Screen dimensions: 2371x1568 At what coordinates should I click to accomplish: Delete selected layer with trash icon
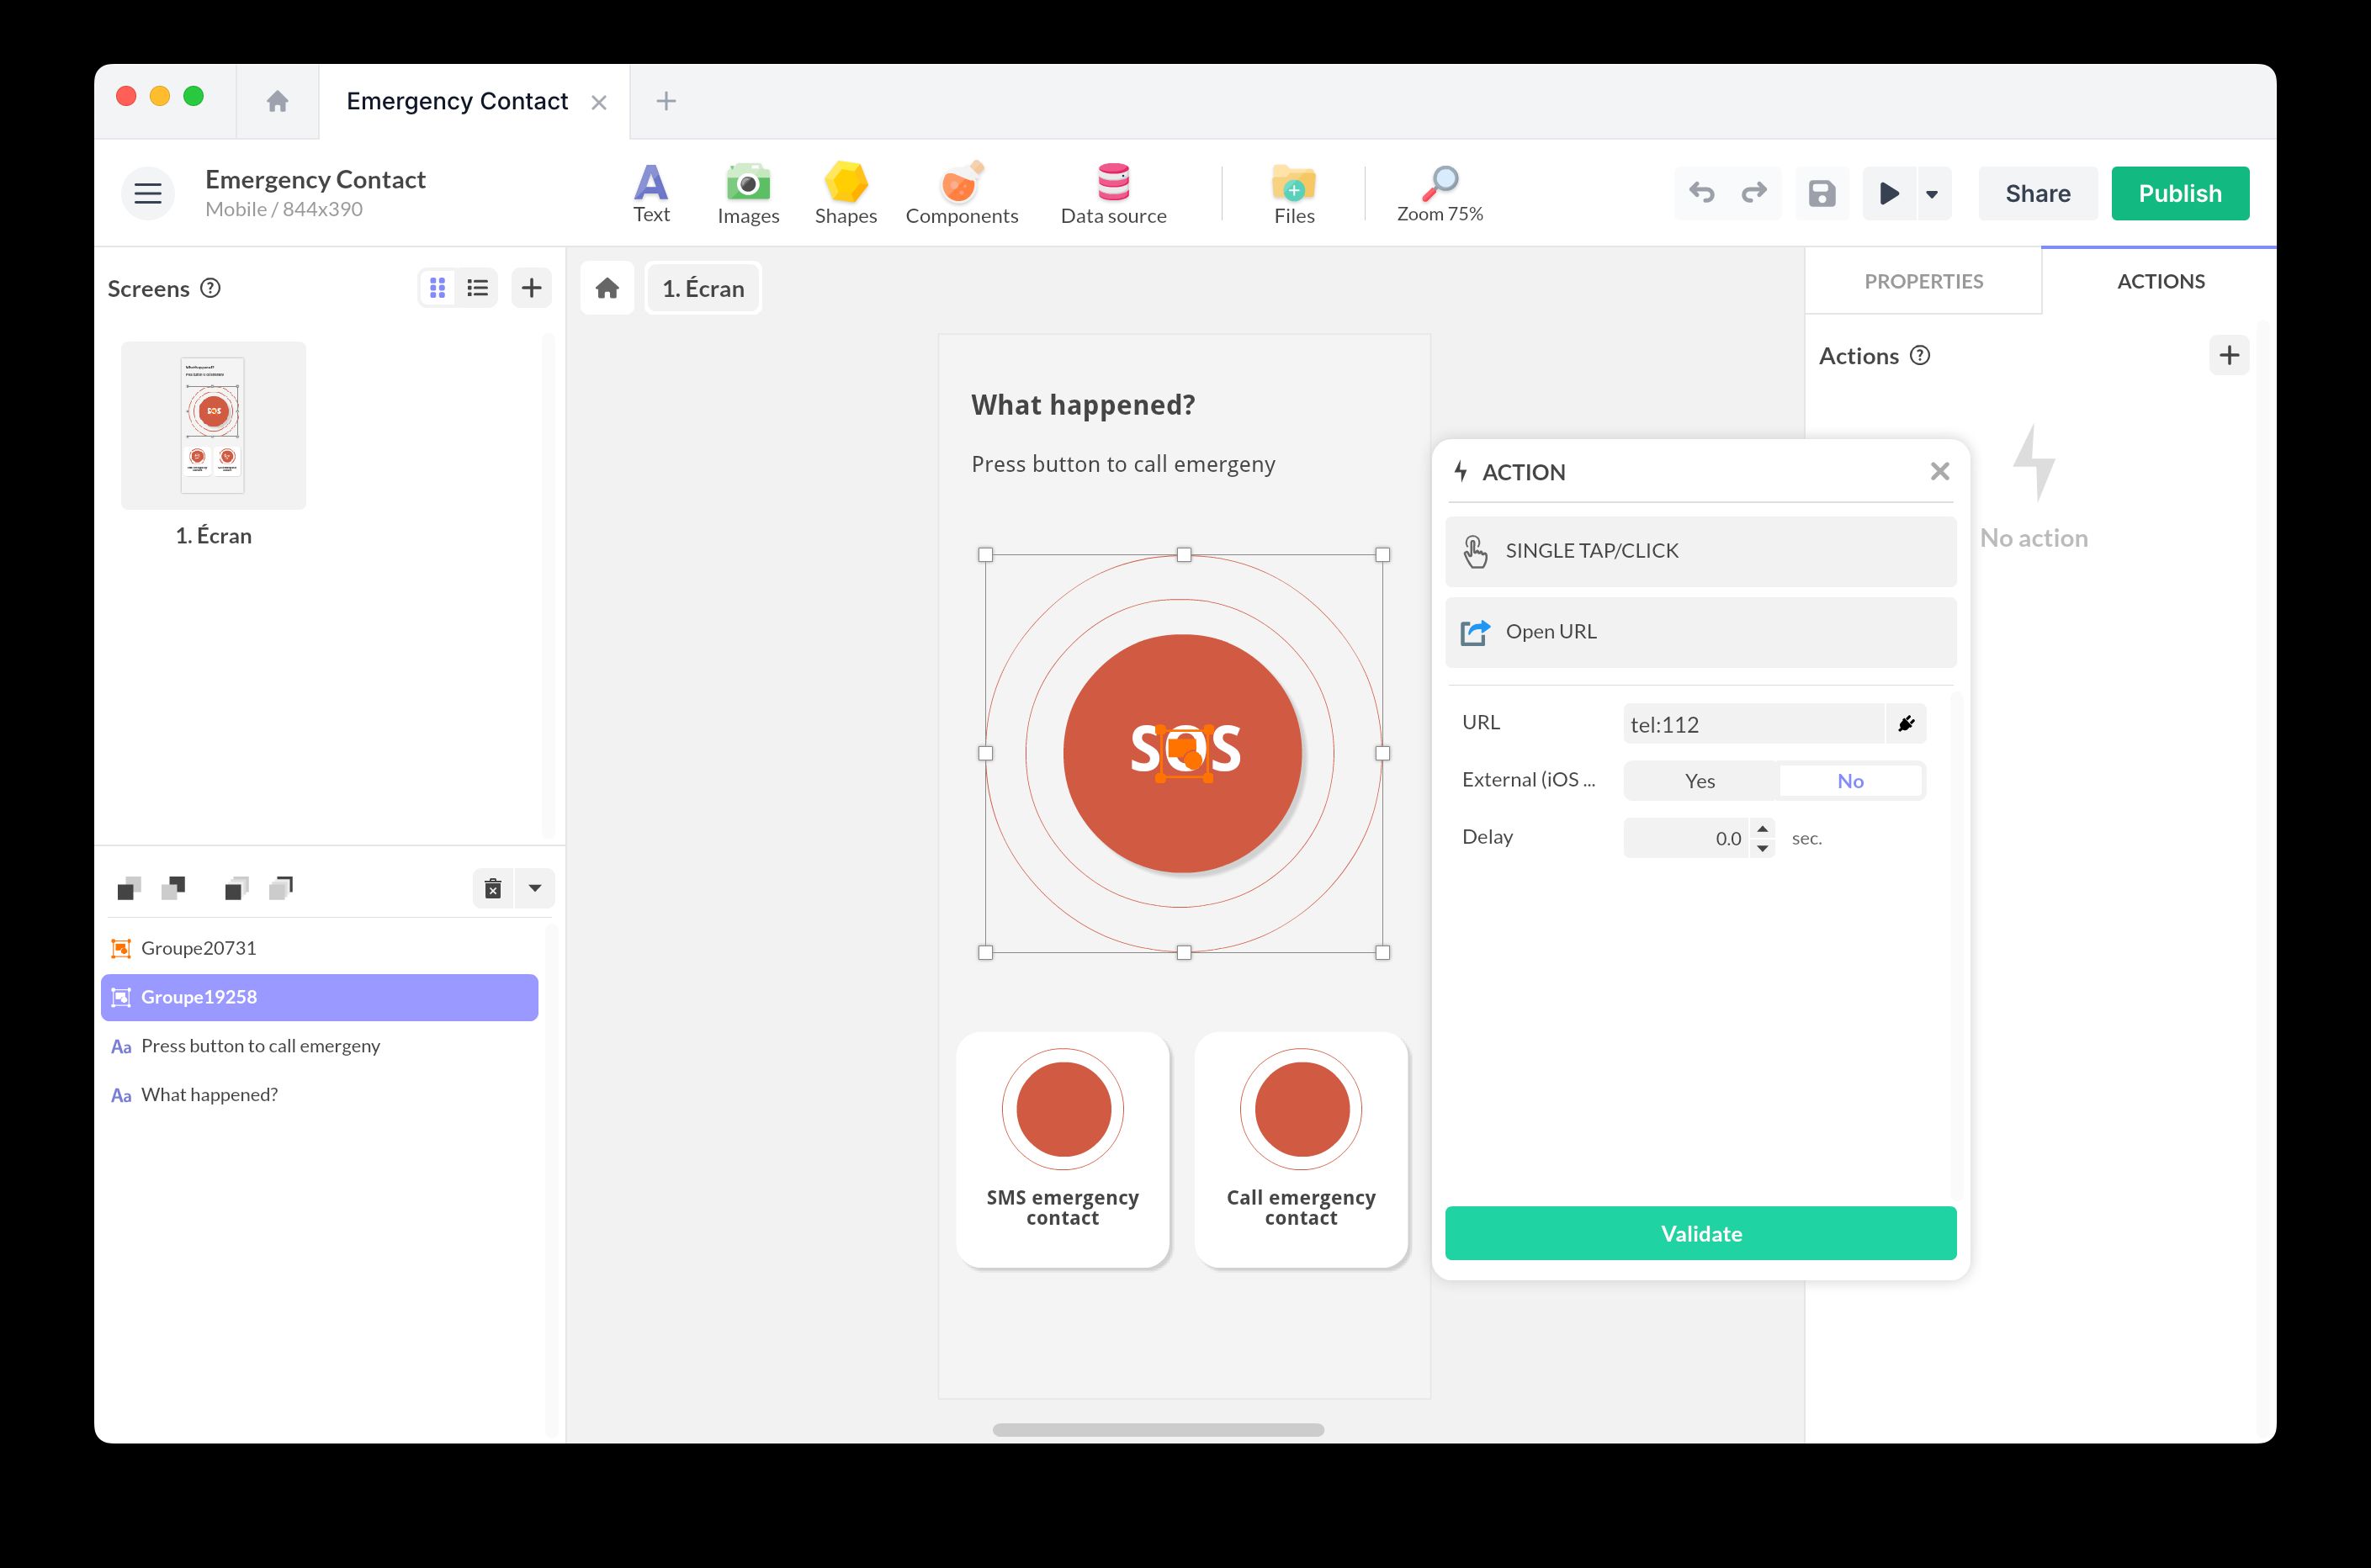(493, 888)
